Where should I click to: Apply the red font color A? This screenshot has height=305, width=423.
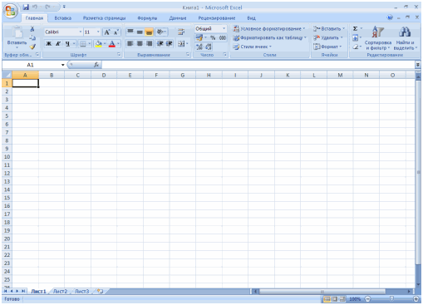pyautogui.click(x=112, y=44)
